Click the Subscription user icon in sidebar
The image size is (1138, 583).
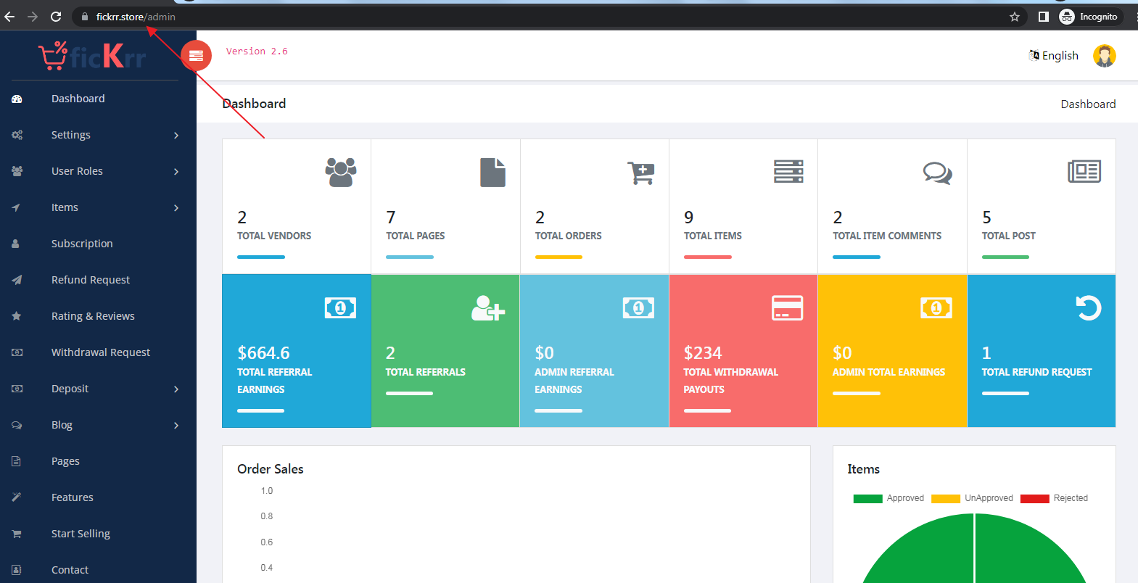point(15,244)
